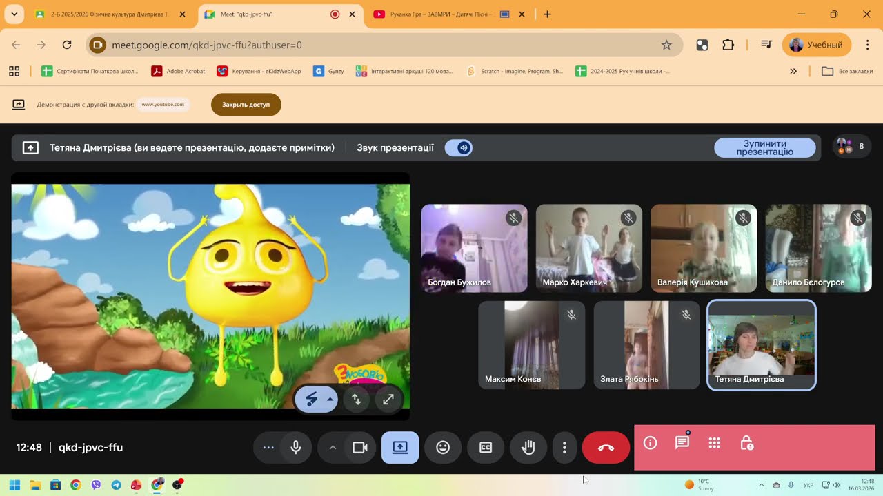Open a new browser tab

pyautogui.click(x=547, y=14)
